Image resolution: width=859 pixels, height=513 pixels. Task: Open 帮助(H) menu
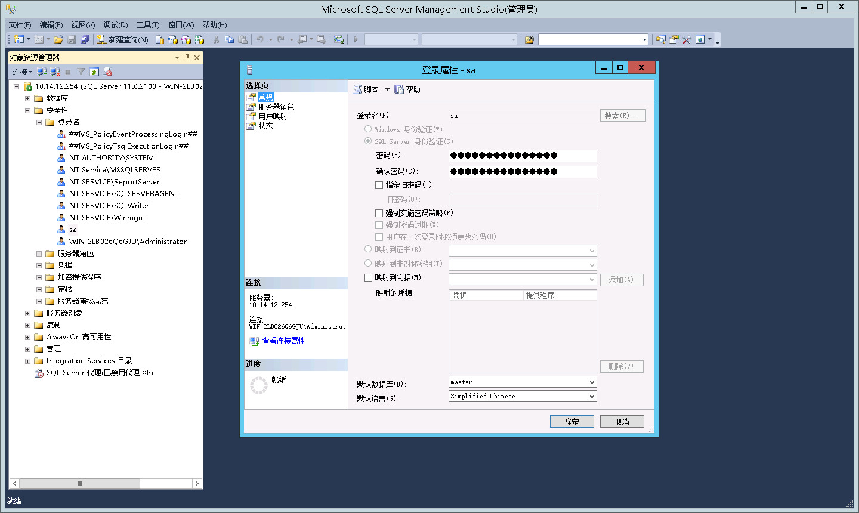(x=215, y=24)
